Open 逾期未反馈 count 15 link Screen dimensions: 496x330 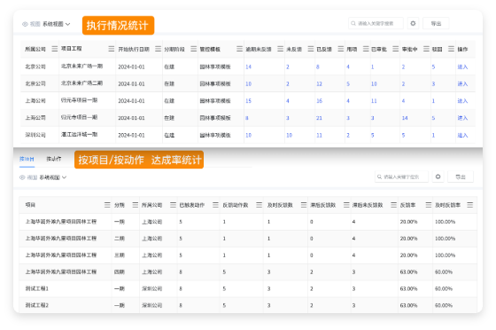pyautogui.click(x=248, y=101)
